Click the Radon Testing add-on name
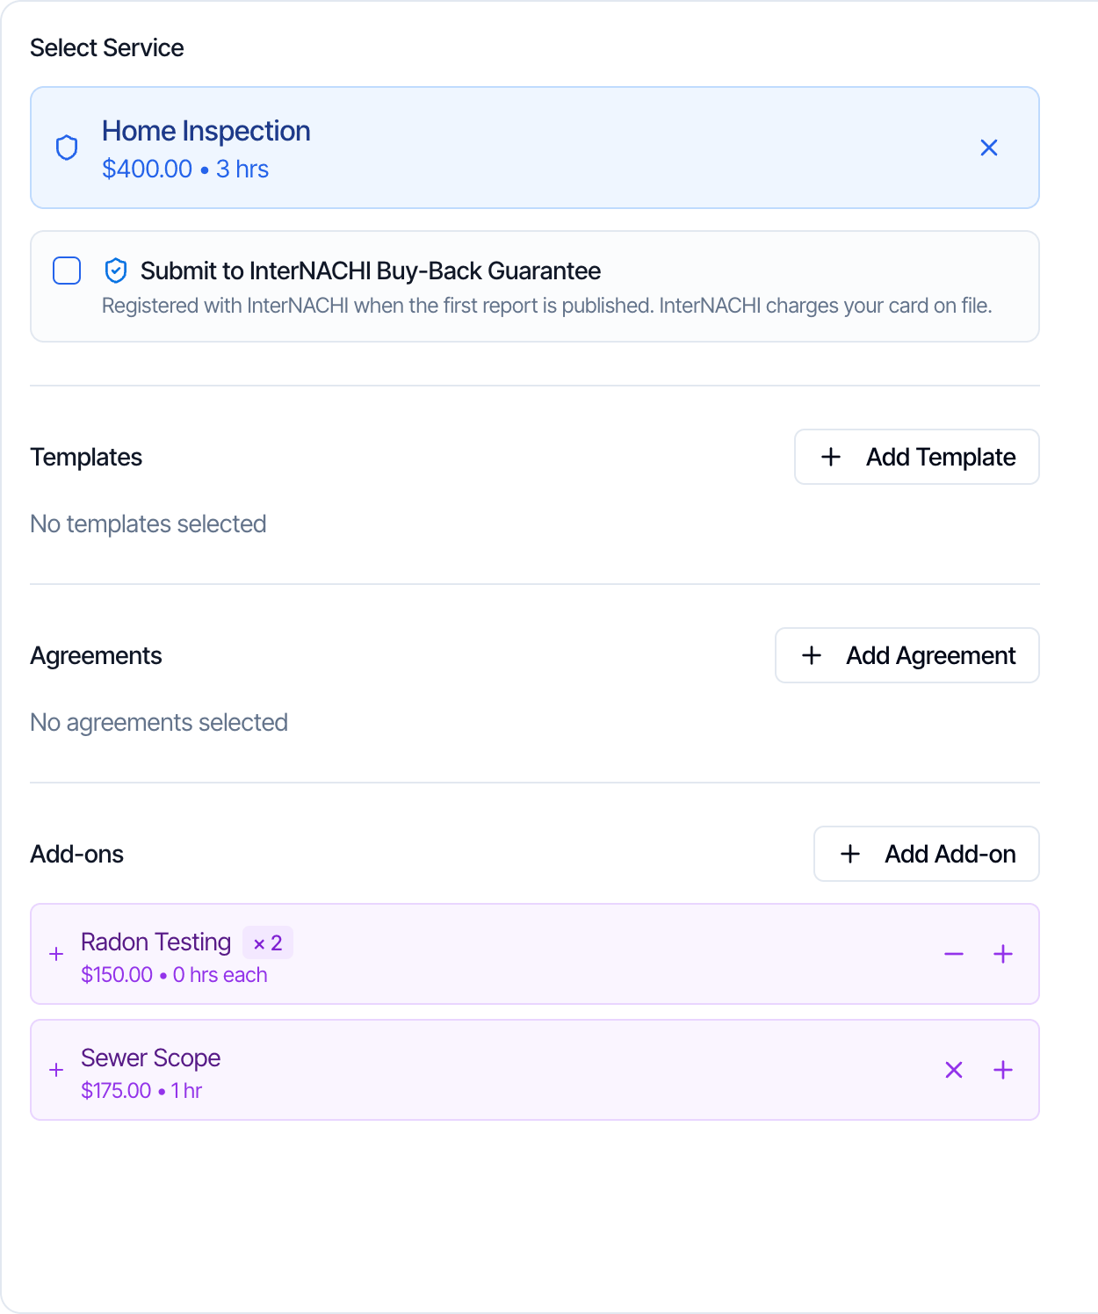Screen dimensions: 1098x1314 pos(156,942)
